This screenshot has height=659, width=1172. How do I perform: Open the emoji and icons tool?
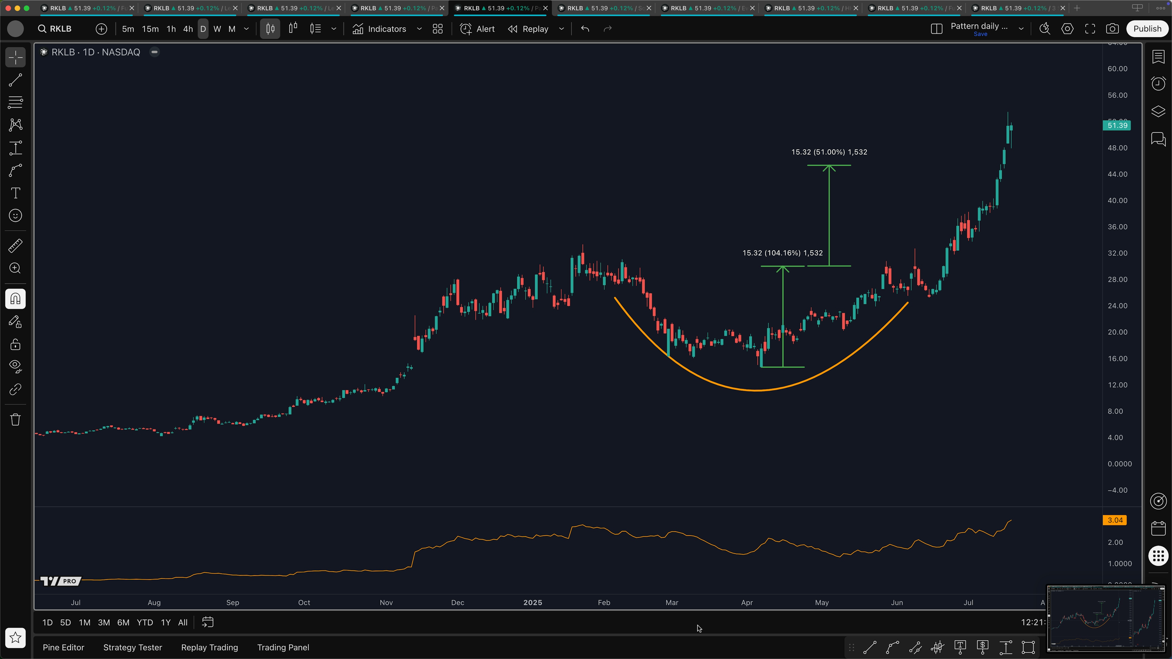pos(16,216)
